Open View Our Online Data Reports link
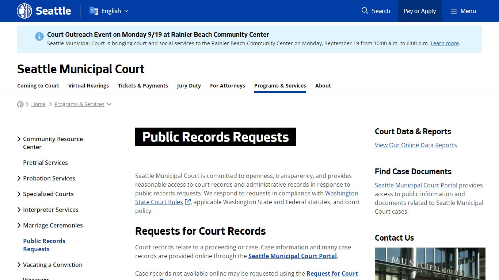Viewport: 499px width, 280px height. tap(416, 145)
